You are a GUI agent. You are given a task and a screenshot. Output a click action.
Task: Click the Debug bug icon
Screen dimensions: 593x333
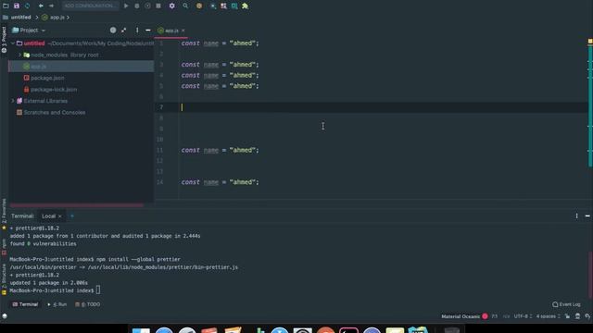[137, 6]
